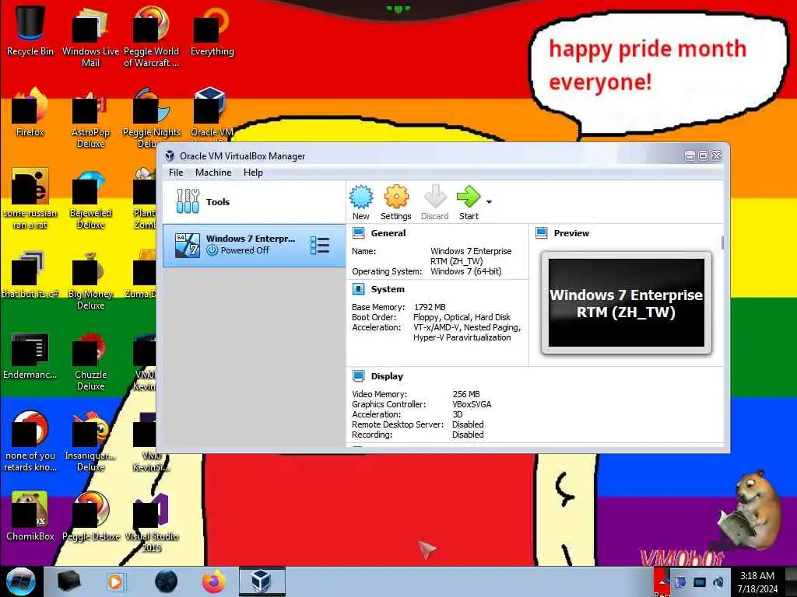797x597 pixels.
Task: Click the System section chip icon
Action: [x=358, y=289]
